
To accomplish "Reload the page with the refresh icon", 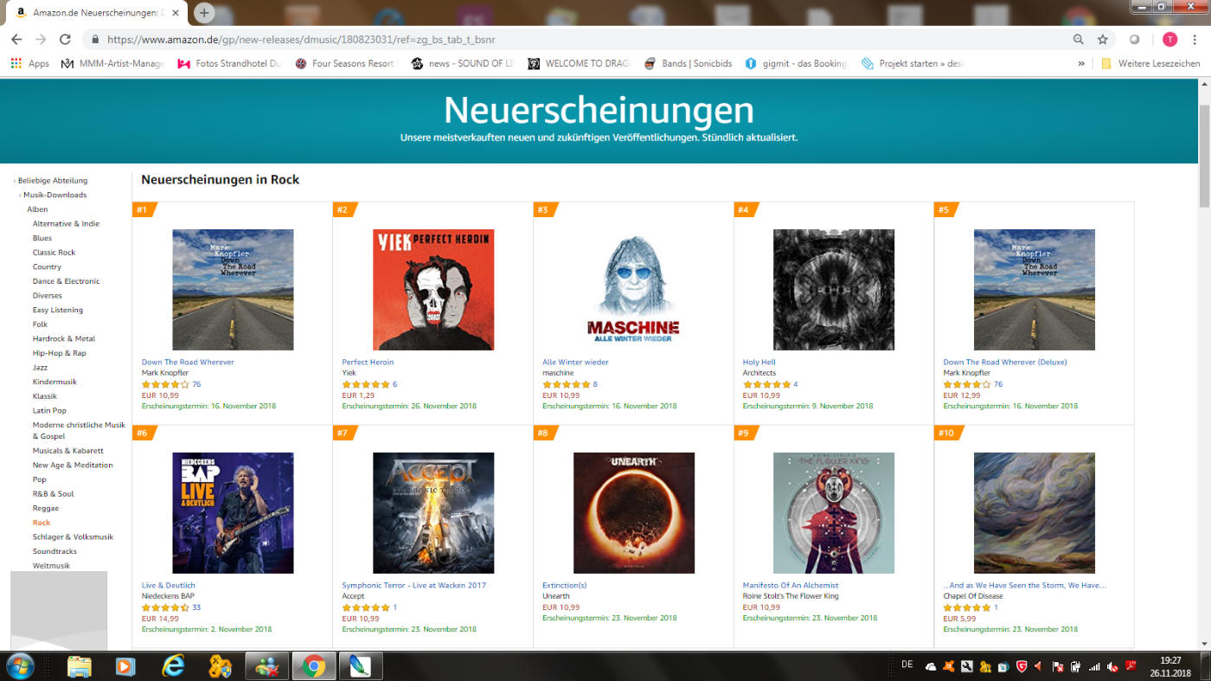I will point(65,39).
